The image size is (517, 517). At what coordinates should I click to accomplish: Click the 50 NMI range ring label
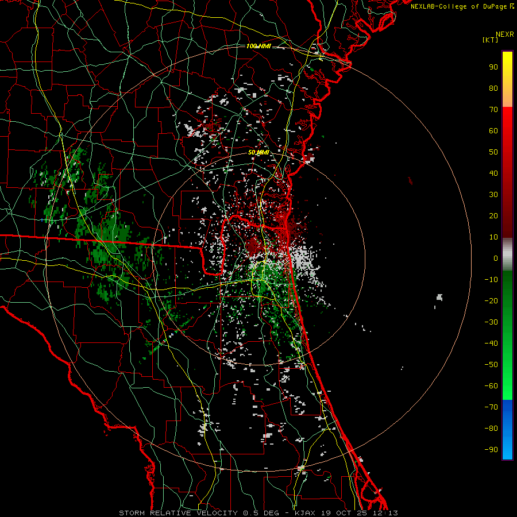tap(258, 152)
